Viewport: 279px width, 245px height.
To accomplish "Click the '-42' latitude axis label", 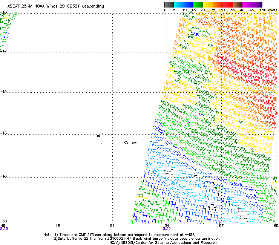I will click(3, 51).
